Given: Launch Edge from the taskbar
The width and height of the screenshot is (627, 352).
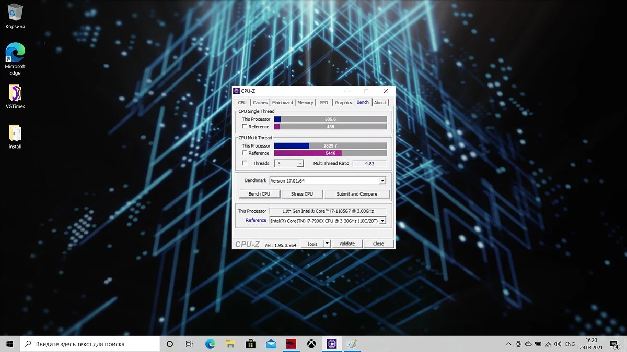Looking at the screenshot, I should 210,344.
